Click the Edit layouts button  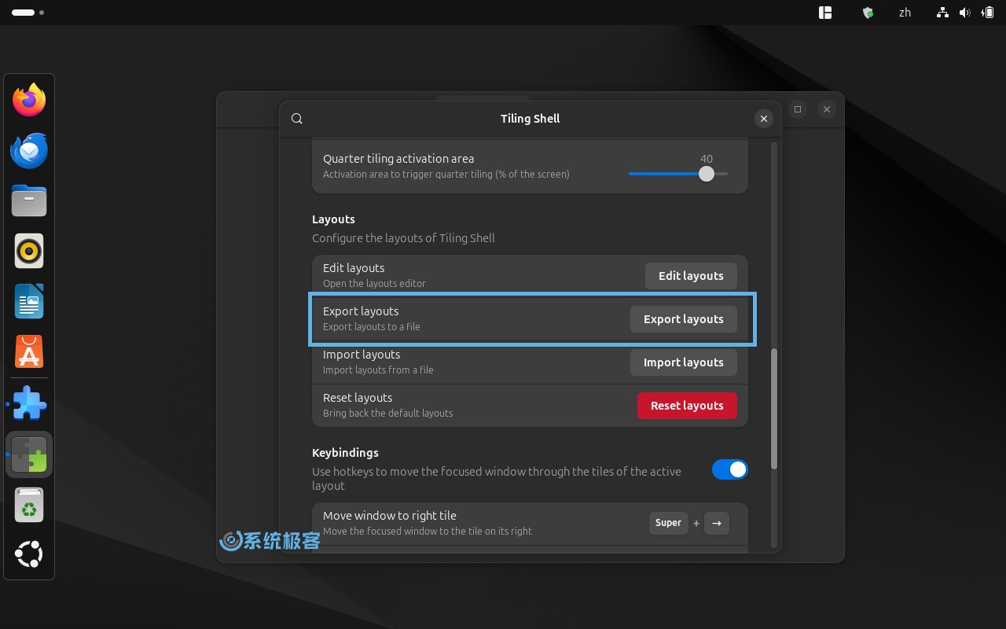coord(691,276)
